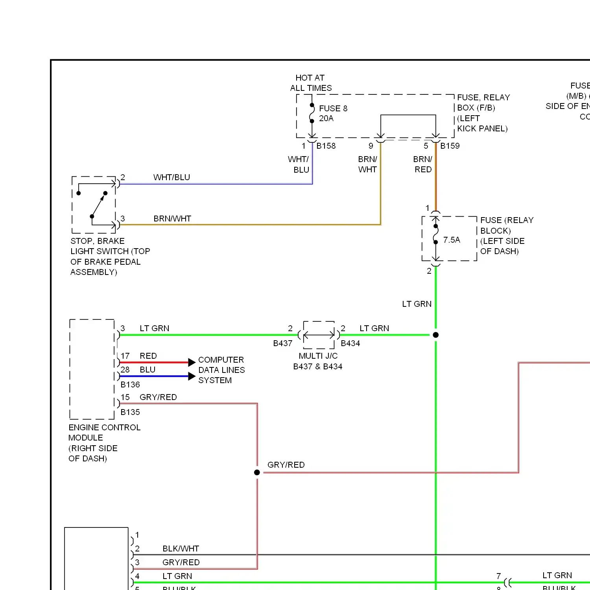The image size is (590, 590).
Task: Select GRY/RED label next to the junction dot
Action: [x=286, y=465]
